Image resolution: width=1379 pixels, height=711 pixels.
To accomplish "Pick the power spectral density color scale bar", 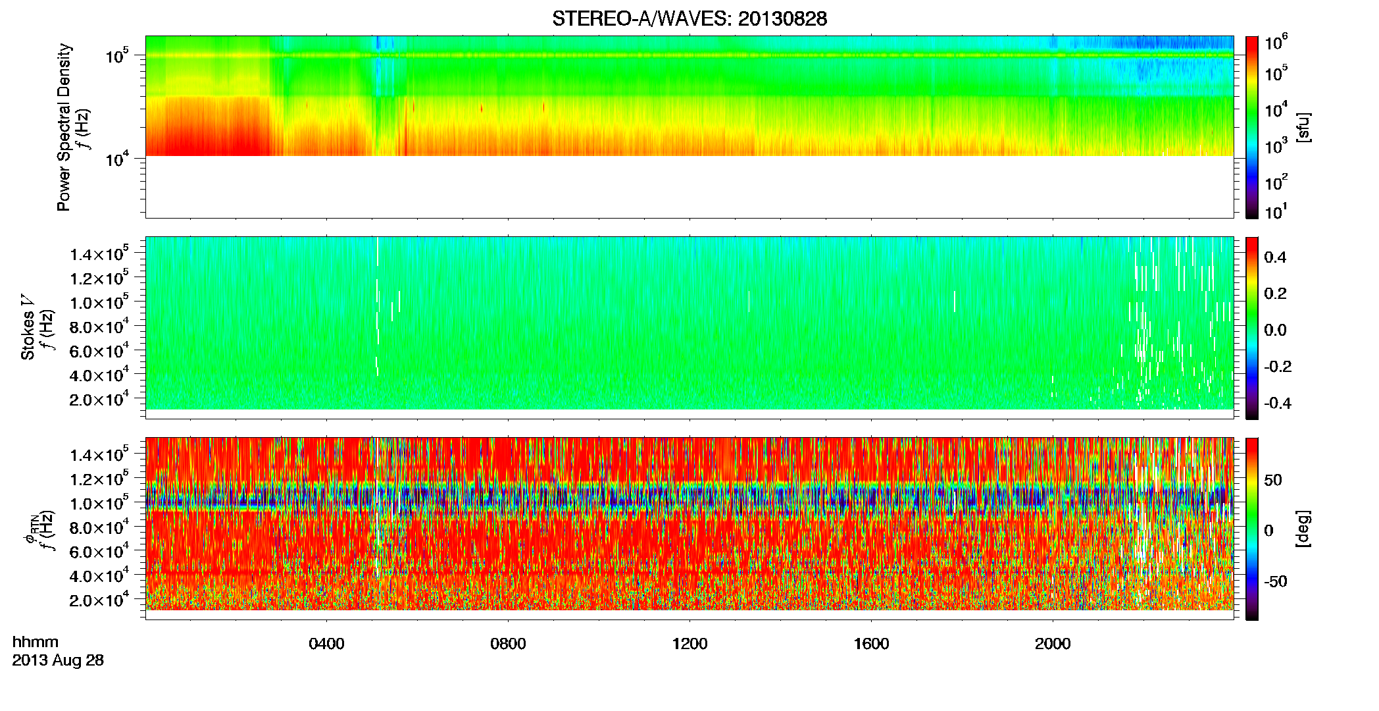I will (1252, 127).
